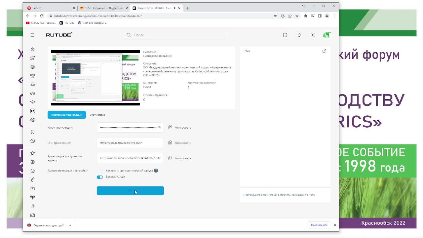Switch to the 'Статистика' tab
Viewport: 423px width, 238px height.
pos(97,115)
